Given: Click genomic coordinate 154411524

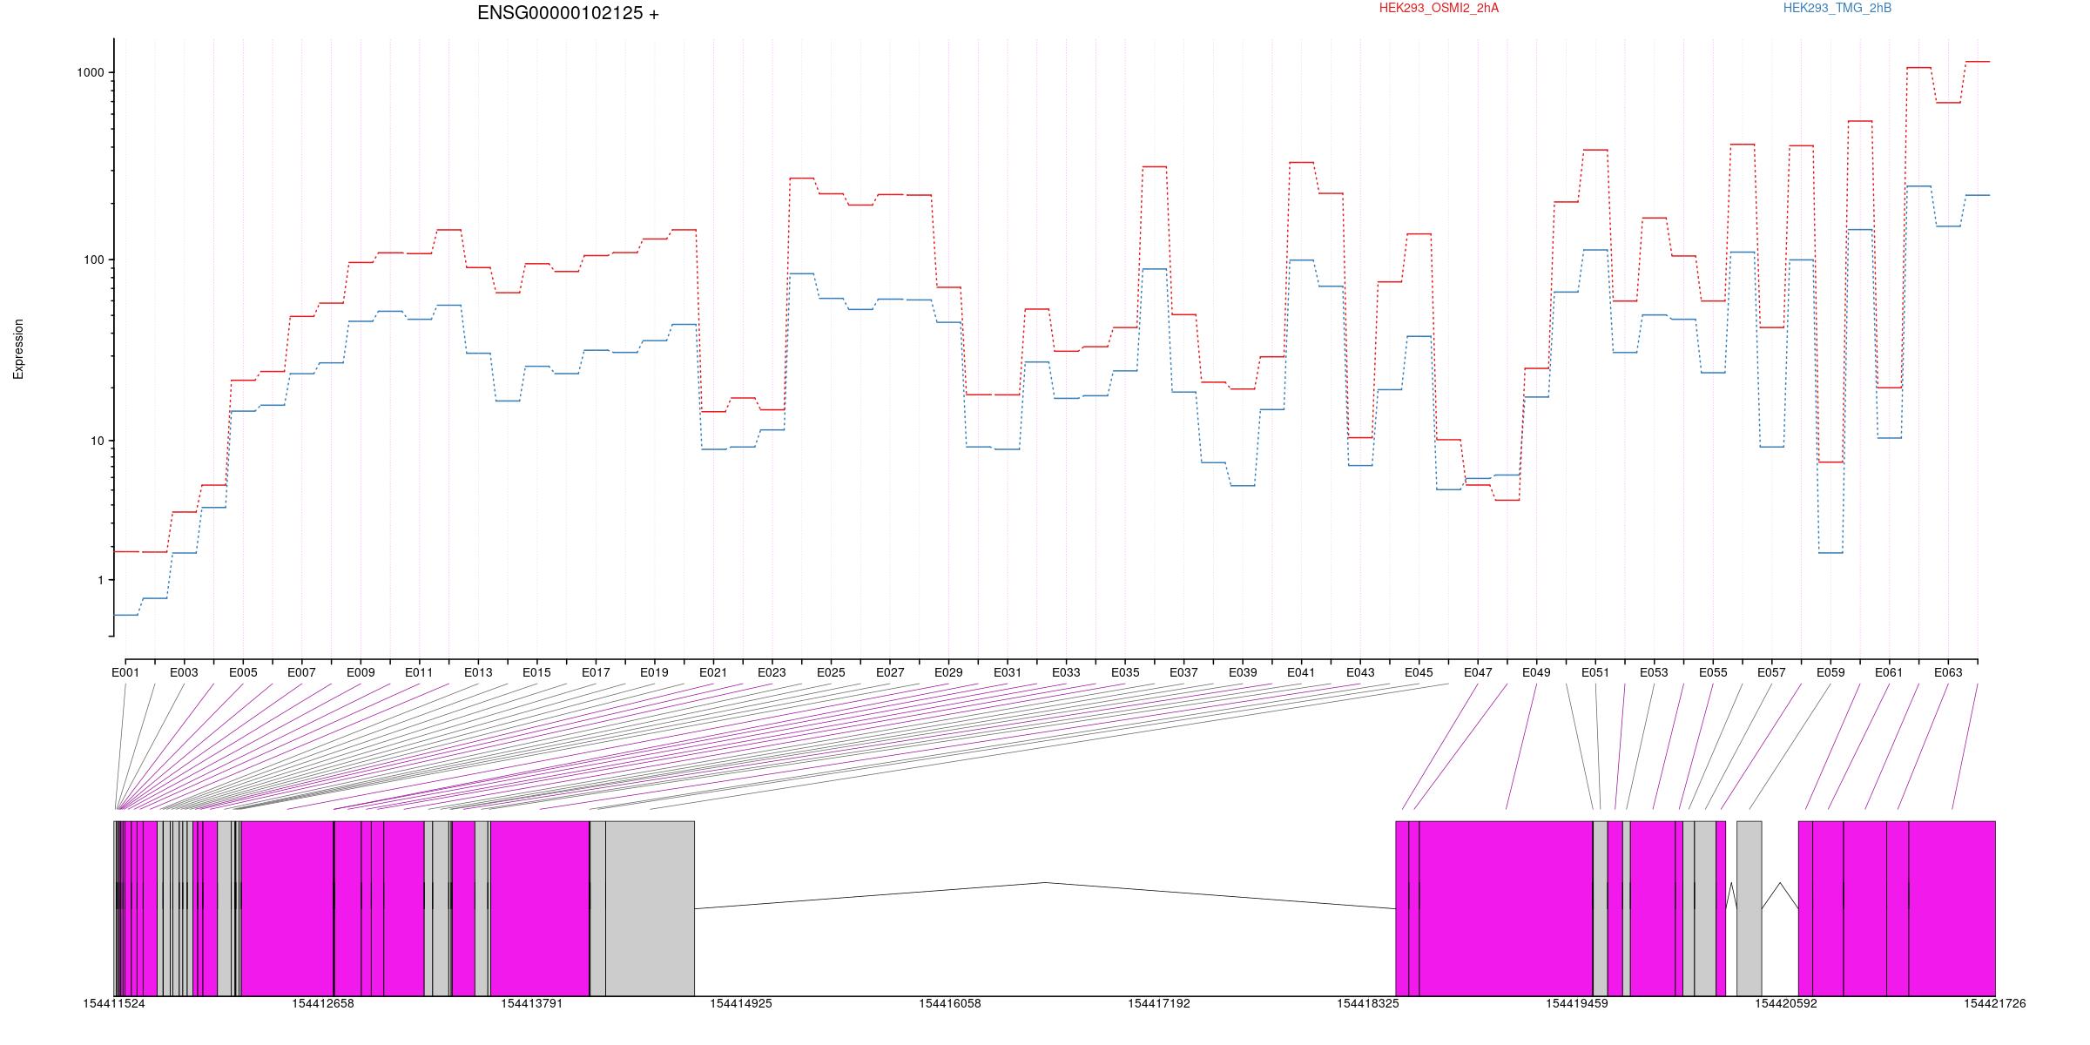Looking at the screenshot, I should point(114,1004).
